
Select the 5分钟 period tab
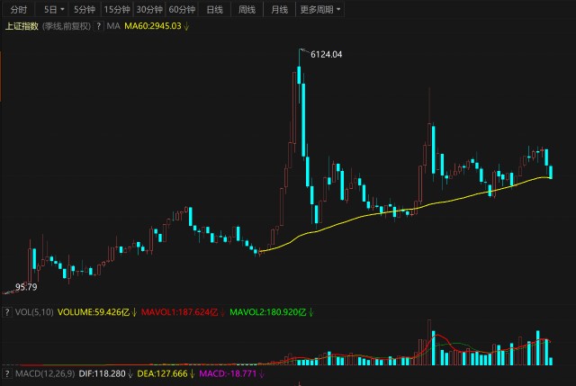85,9
